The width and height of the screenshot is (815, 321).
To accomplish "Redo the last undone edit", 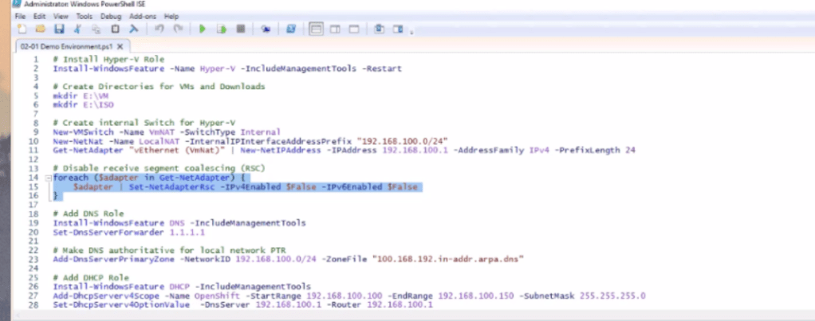I will pyautogui.click(x=178, y=29).
